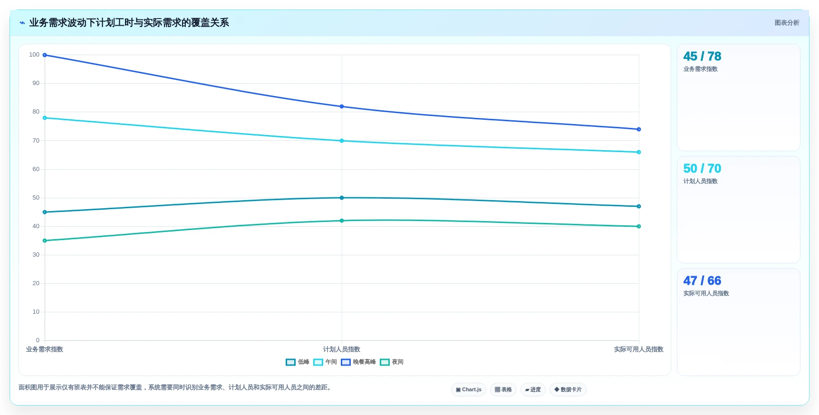Click the 图表分析 label in header
The image size is (819, 415).
[x=787, y=23]
